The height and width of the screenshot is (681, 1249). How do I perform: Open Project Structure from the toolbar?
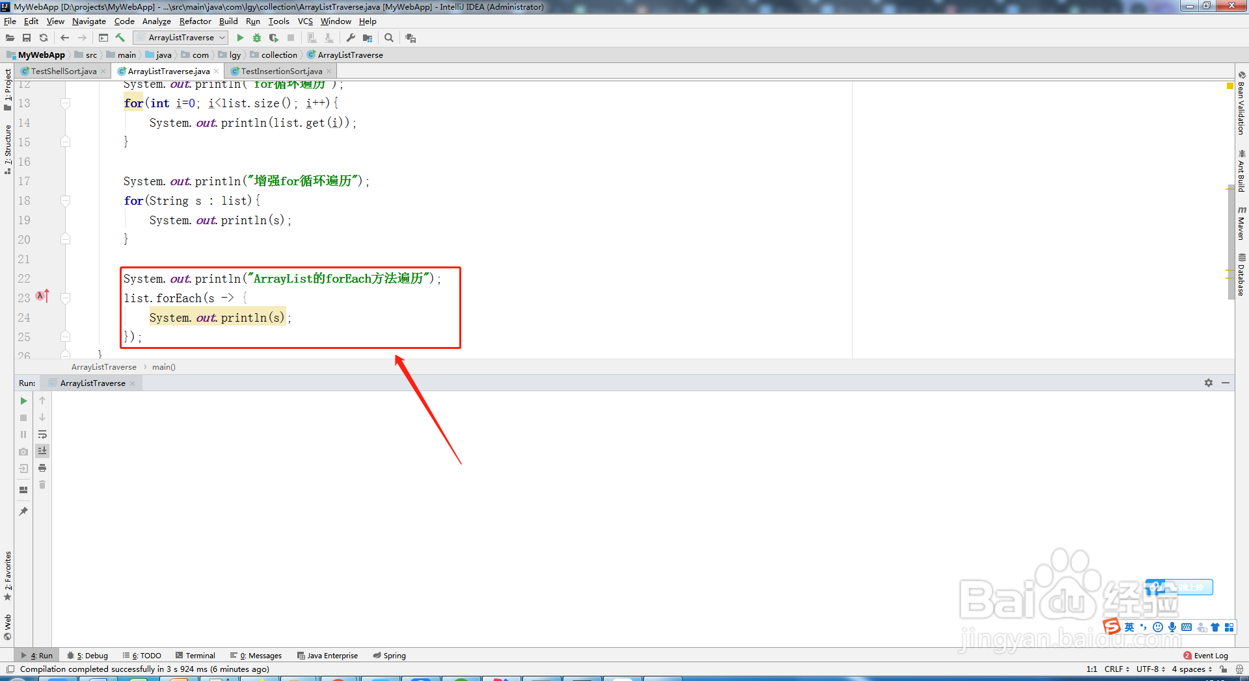point(368,38)
